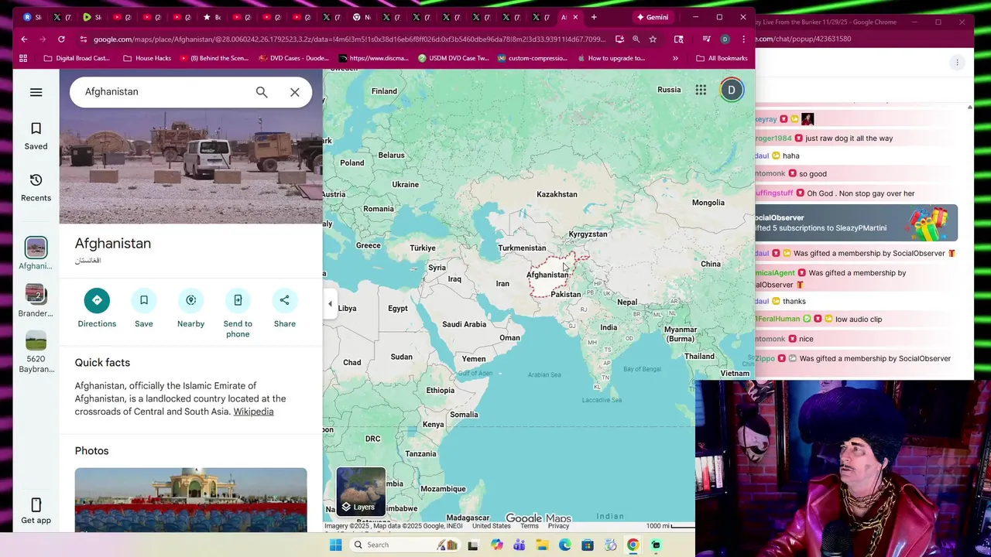This screenshot has width=991, height=557.
Task: Click the Kazakhstan label on the map
Action: click(557, 194)
